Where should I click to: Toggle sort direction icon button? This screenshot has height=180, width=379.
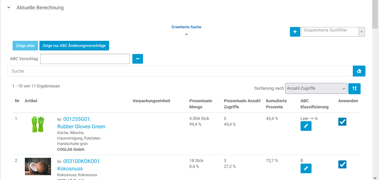pyautogui.click(x=354, y=88)
